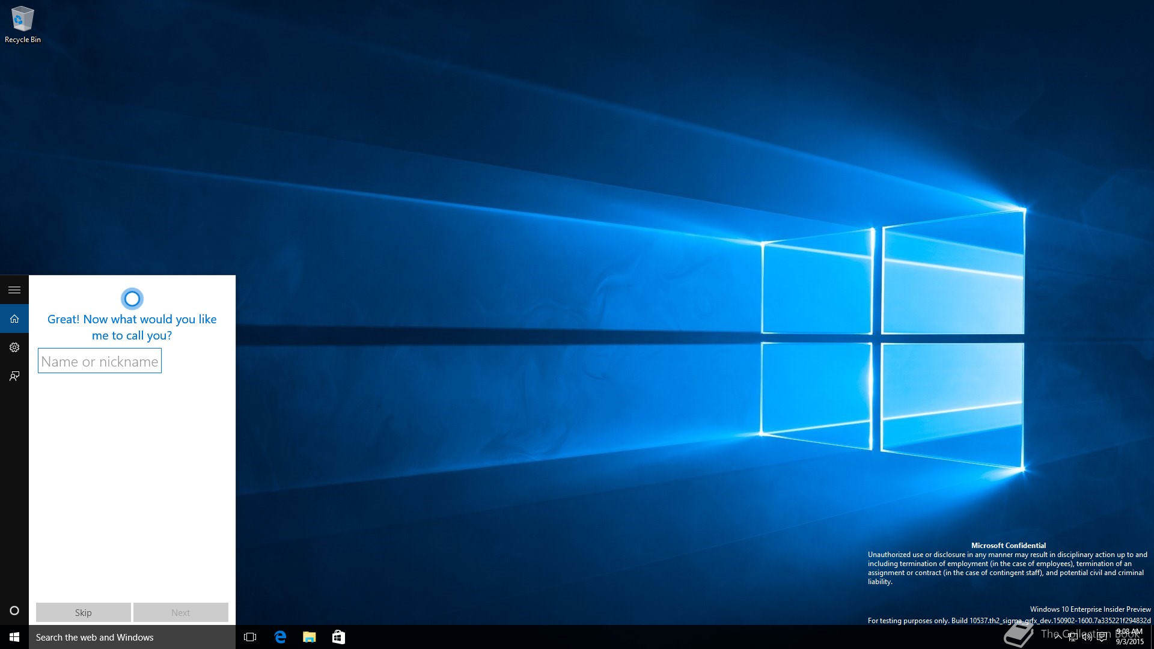Click the clock showing 9/3/2015
Viewport: 1154px width, 649px height.
pyautogui.click(x=1130, y=637)
